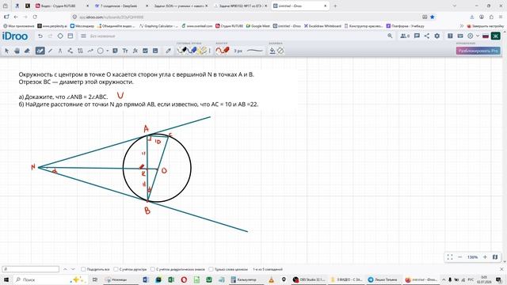Select the pointer/selection tool
Screen dimensions: 507x285
7,51
